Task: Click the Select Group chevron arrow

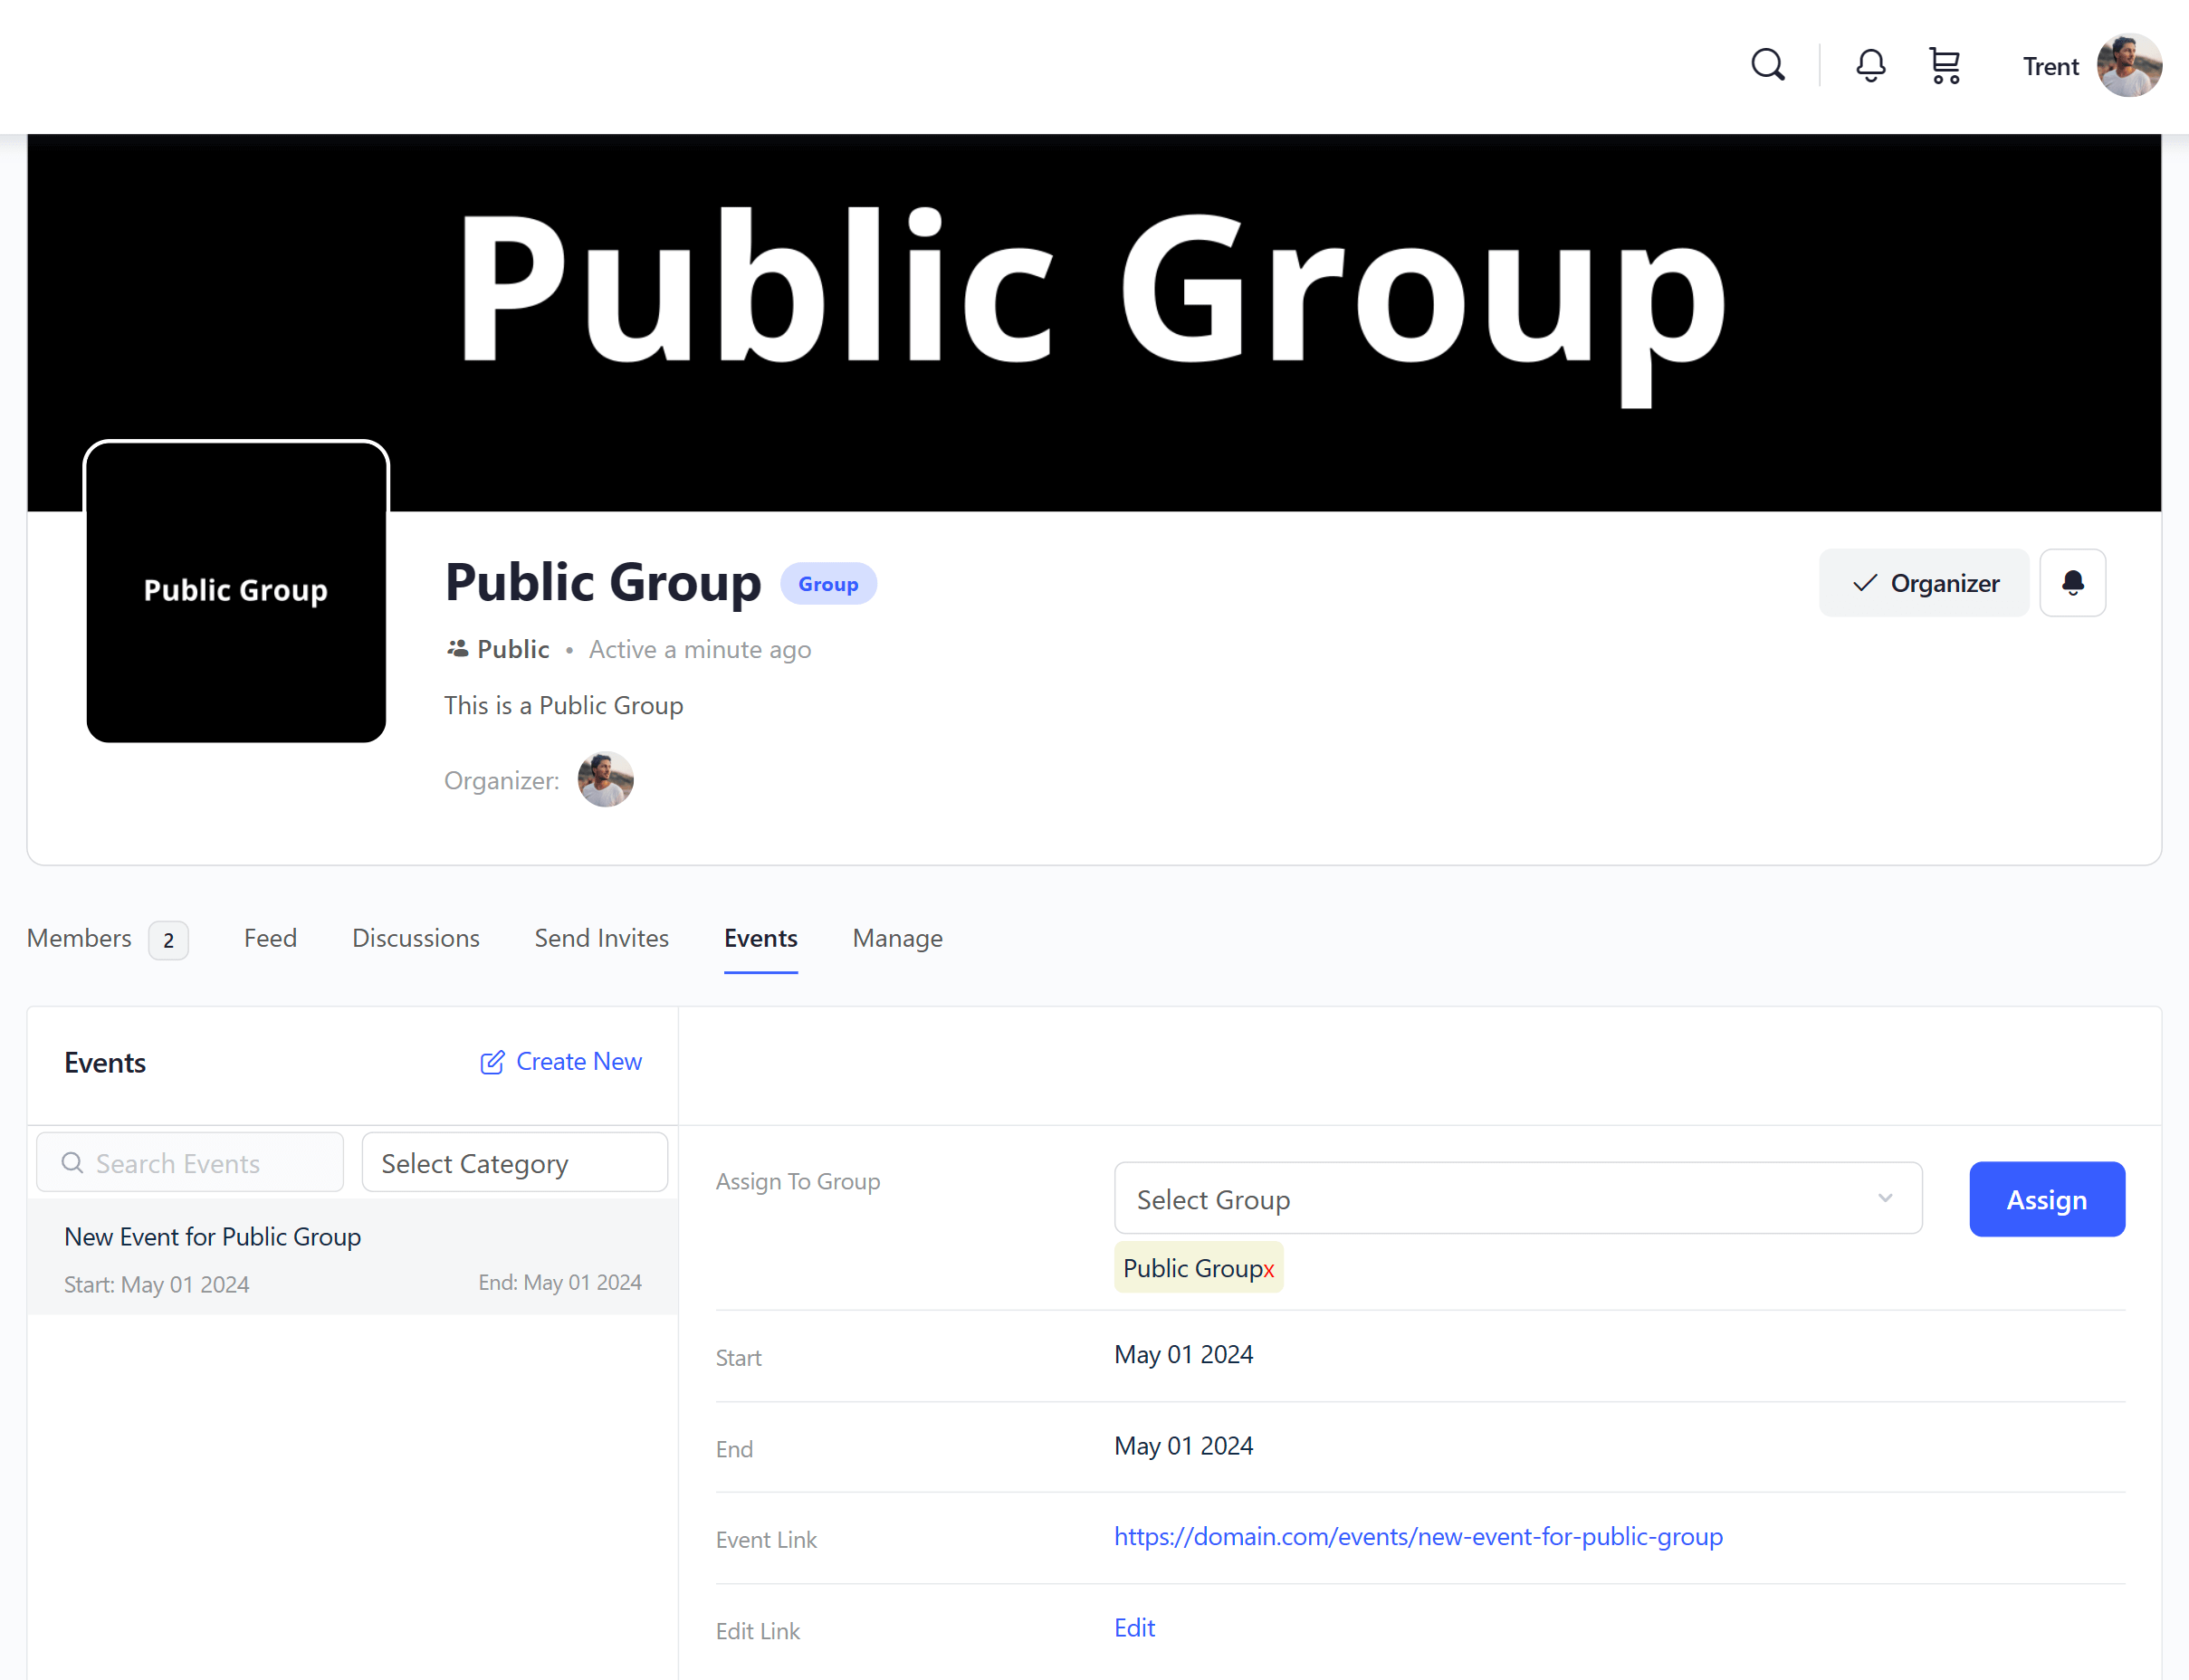Action: (1884, 1198)
